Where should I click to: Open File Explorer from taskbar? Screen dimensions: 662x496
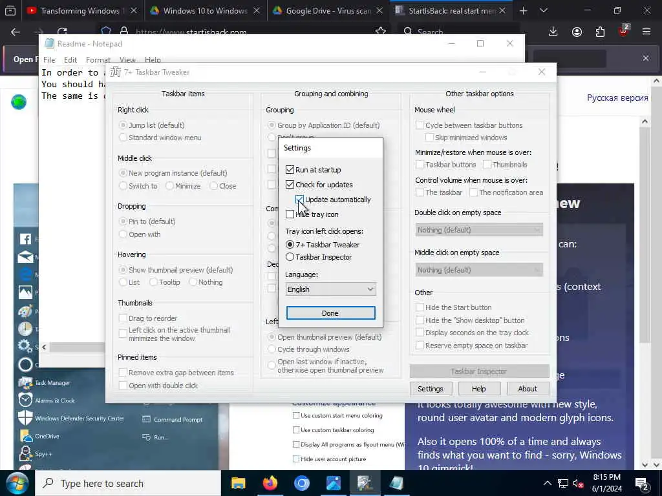click(x=238, y=483)
